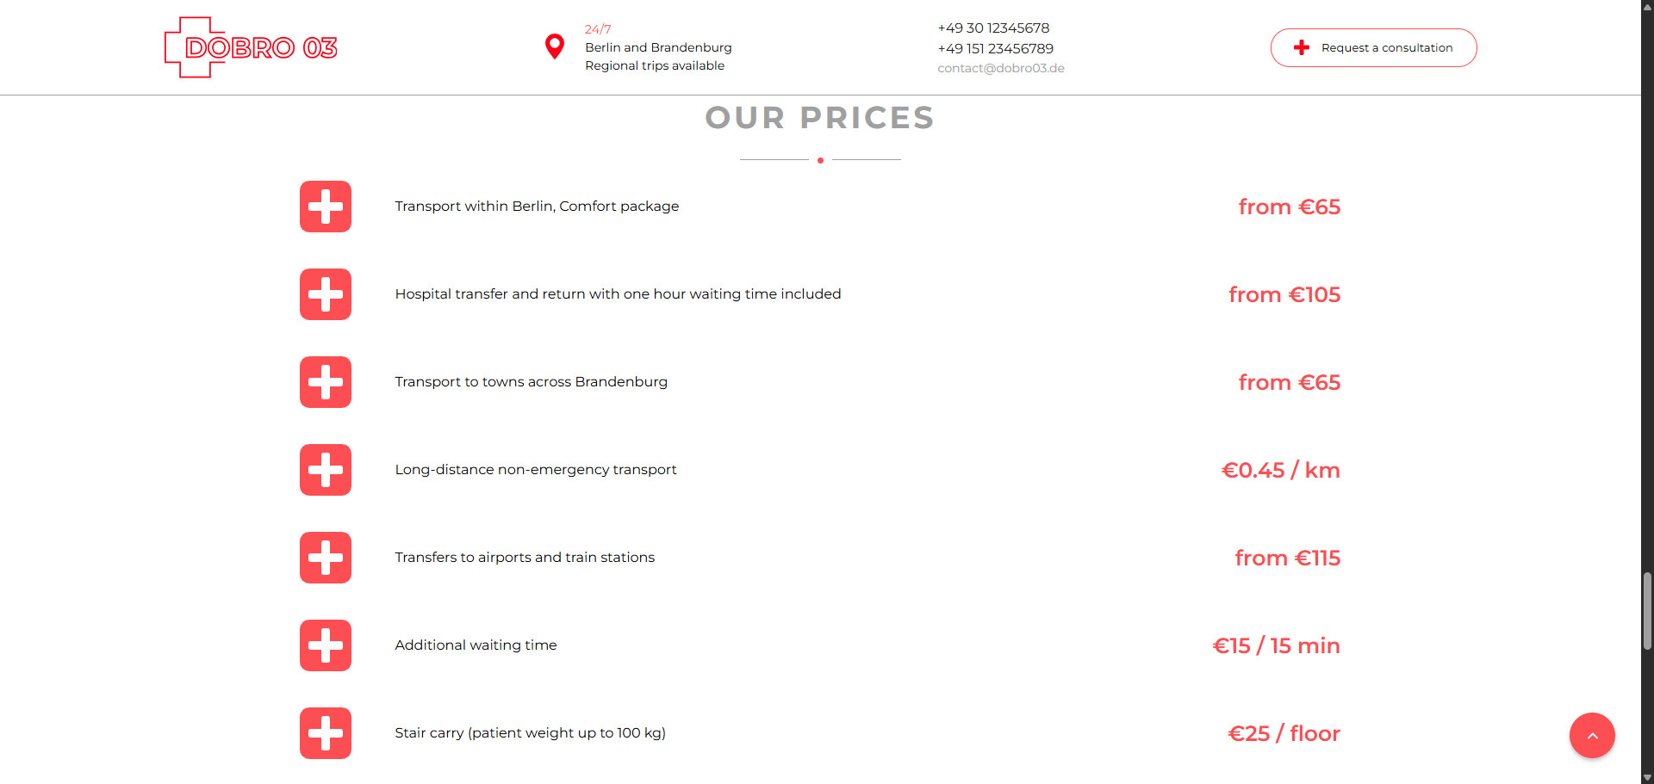Click the scrollbar down arrow
The width and height of the screenshot is (1654, 784).
click(1647, 778)
